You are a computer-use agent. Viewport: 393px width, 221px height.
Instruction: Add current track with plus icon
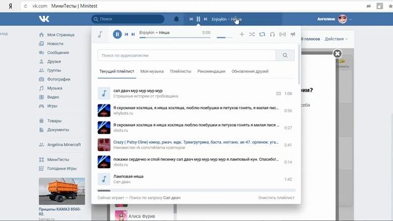(241, 34)
